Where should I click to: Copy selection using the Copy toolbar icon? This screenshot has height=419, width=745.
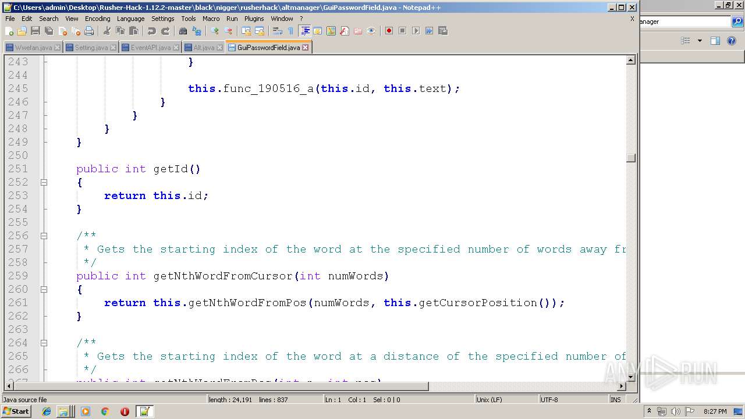[x=120, y=31]
